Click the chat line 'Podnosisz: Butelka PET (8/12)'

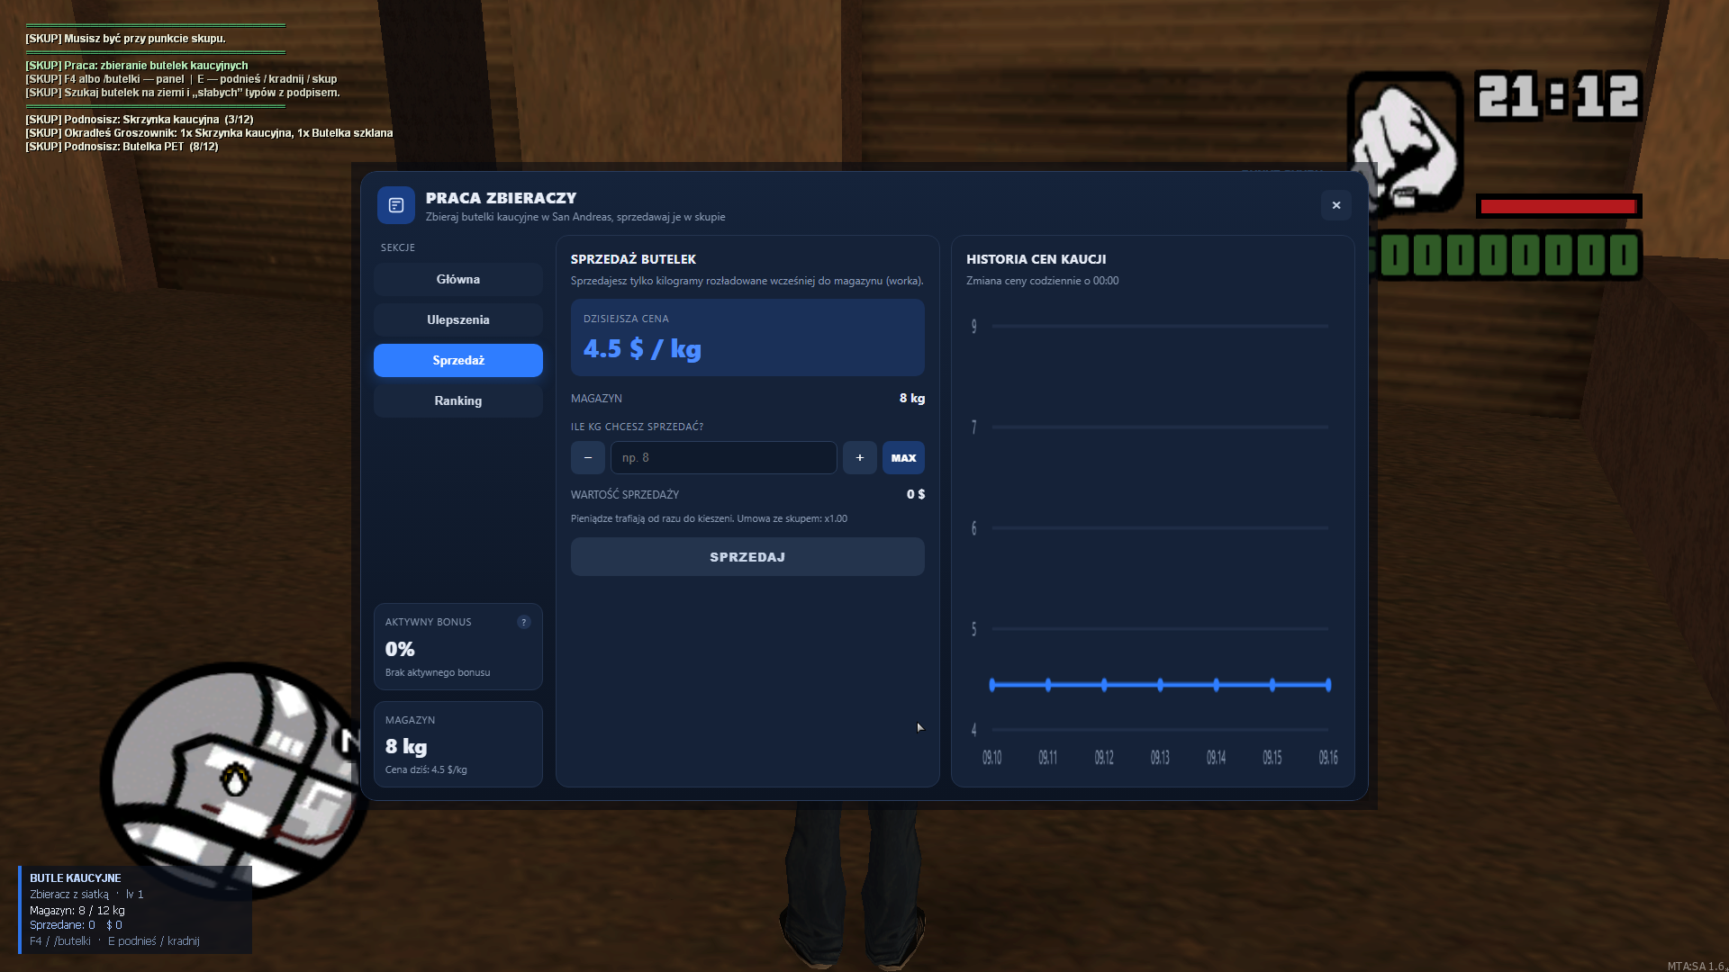[122, 146]
